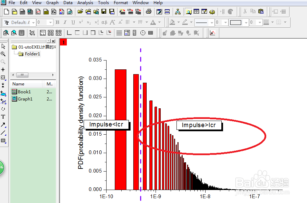Viewport: 307px width, 203px height.
Task: Select the Arrow drawing tool
Action: [x=3, y=125]
